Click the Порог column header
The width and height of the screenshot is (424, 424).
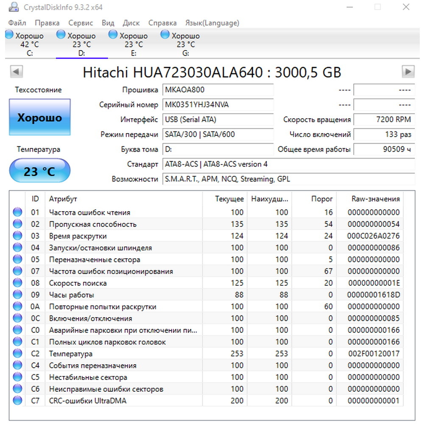pyautogui.click(x=314, y=199)
